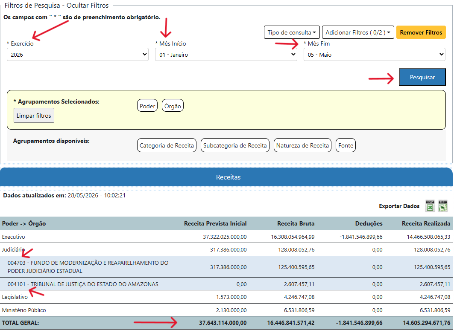Image resolution: width=454 pixels, height=330 pixels.
Task: Collapse the Judiciário row
Action: 13,250
